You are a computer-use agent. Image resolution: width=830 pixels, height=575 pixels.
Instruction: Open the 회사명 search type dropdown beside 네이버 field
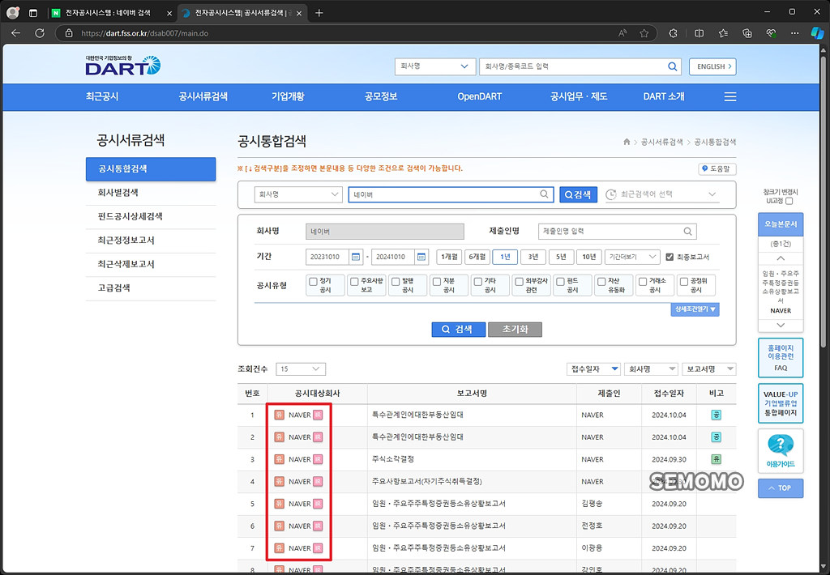(298, 194)
